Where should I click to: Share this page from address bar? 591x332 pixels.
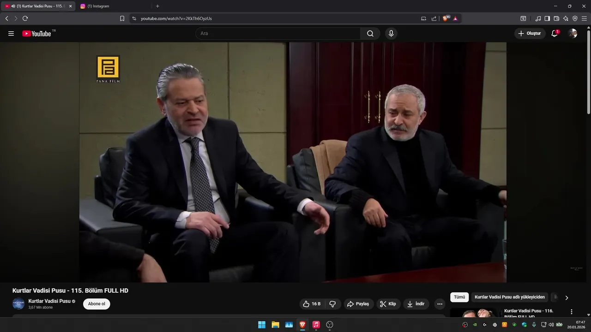click(x=434, y=18)
